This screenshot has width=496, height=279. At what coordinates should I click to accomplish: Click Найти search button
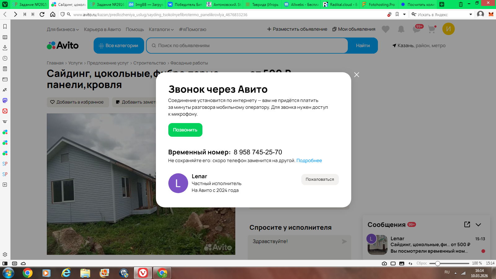(363, 46)
